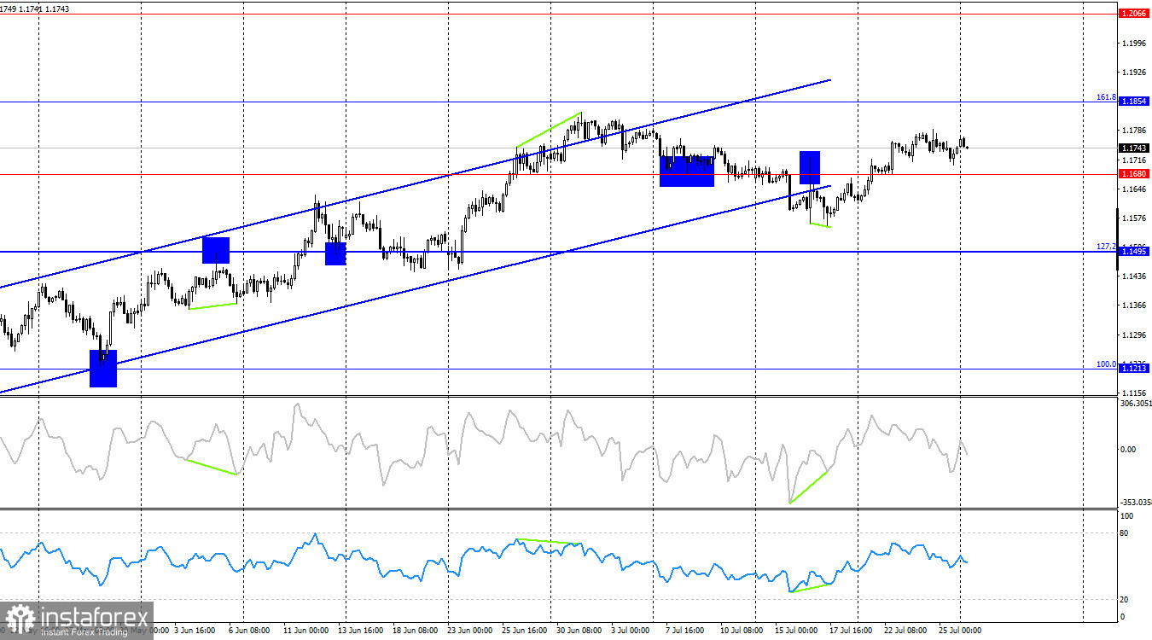Select the blue 1.1213 price label
The image size is (1152, 640).
[1133, 369]
